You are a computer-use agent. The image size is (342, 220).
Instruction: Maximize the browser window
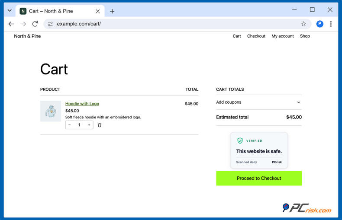click(312, 10)
